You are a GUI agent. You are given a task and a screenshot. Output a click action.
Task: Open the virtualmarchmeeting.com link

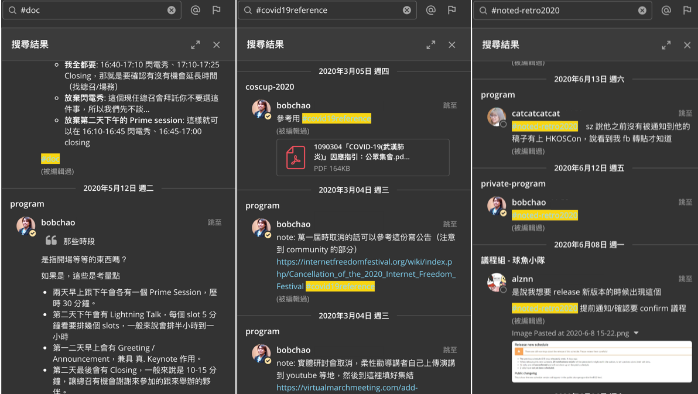347,388
